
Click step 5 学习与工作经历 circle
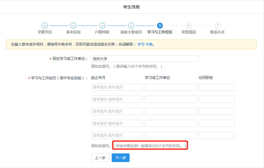160,26
